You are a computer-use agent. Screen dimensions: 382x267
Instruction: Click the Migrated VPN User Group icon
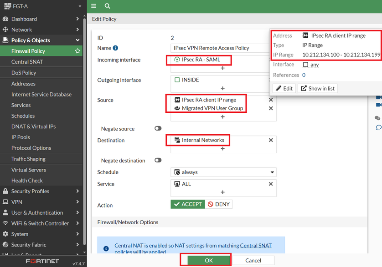177,108
